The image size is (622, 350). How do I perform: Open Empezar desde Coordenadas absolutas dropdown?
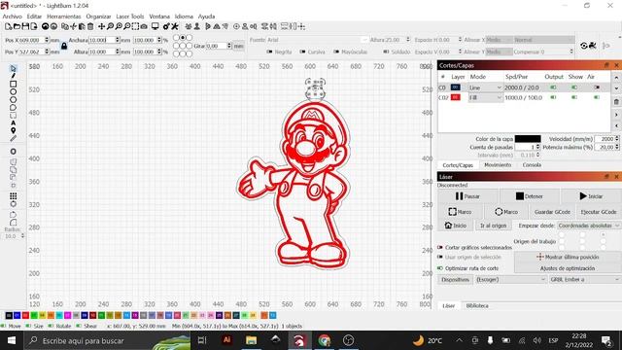(588, 226)
